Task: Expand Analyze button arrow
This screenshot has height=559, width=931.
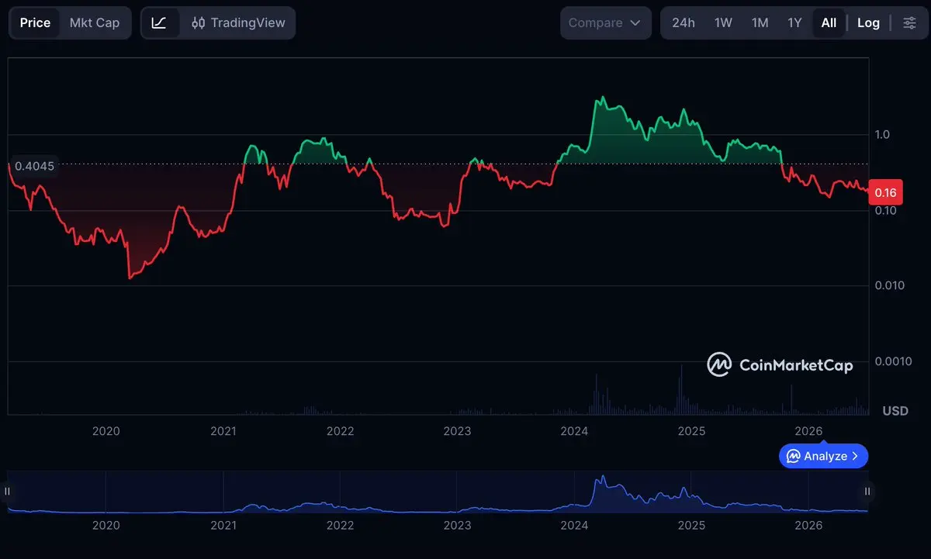Action: click(855, 456)
